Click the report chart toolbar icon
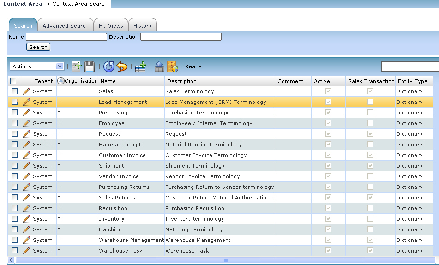439x265 pixels. (172, 66)
